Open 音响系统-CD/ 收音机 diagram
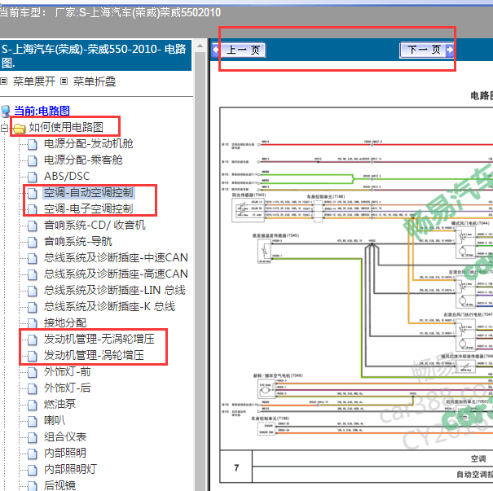493x491 pixels. pyautogui.click(x=95, y=226)
